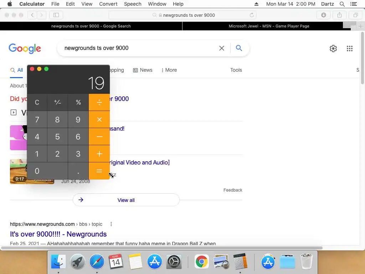Select the All results tab
Screen dimensions: 365x274
pyautogui.click(x=16, y=70)
